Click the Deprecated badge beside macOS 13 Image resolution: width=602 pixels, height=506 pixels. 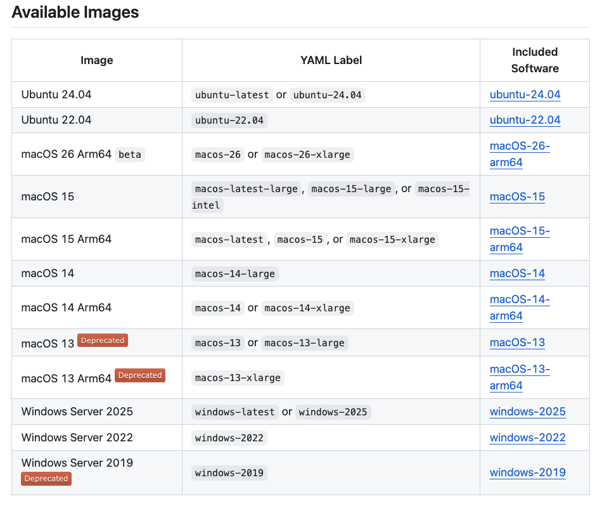tap(103, 341)
